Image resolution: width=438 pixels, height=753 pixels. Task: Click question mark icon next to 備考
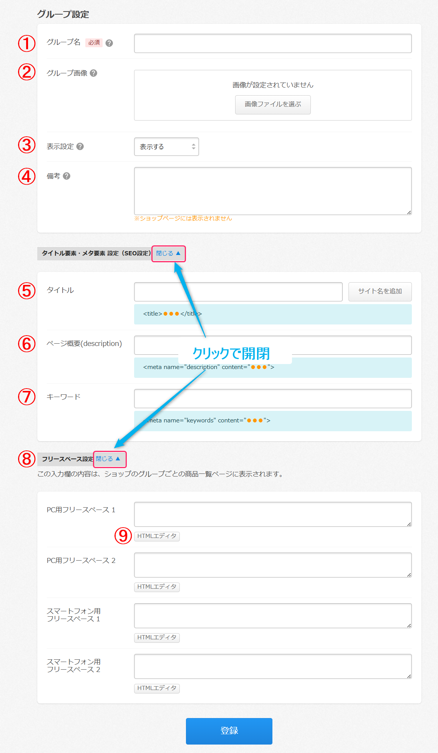(66, 176)
